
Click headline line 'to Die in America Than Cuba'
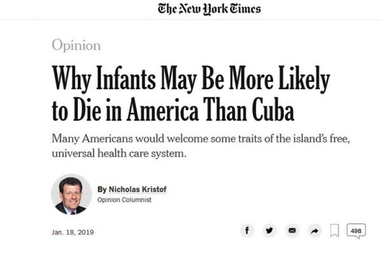(x=173, y=109)
